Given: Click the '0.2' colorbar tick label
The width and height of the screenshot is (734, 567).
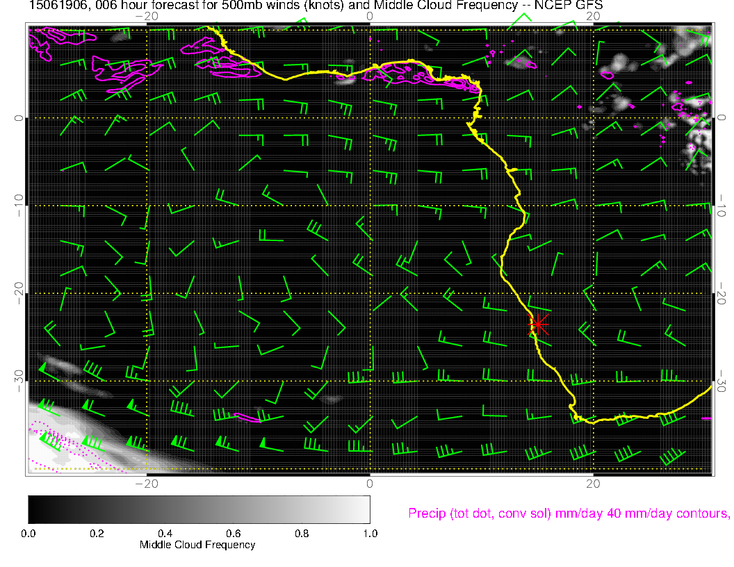Looking at the screenshot, I should coord(97,534).
